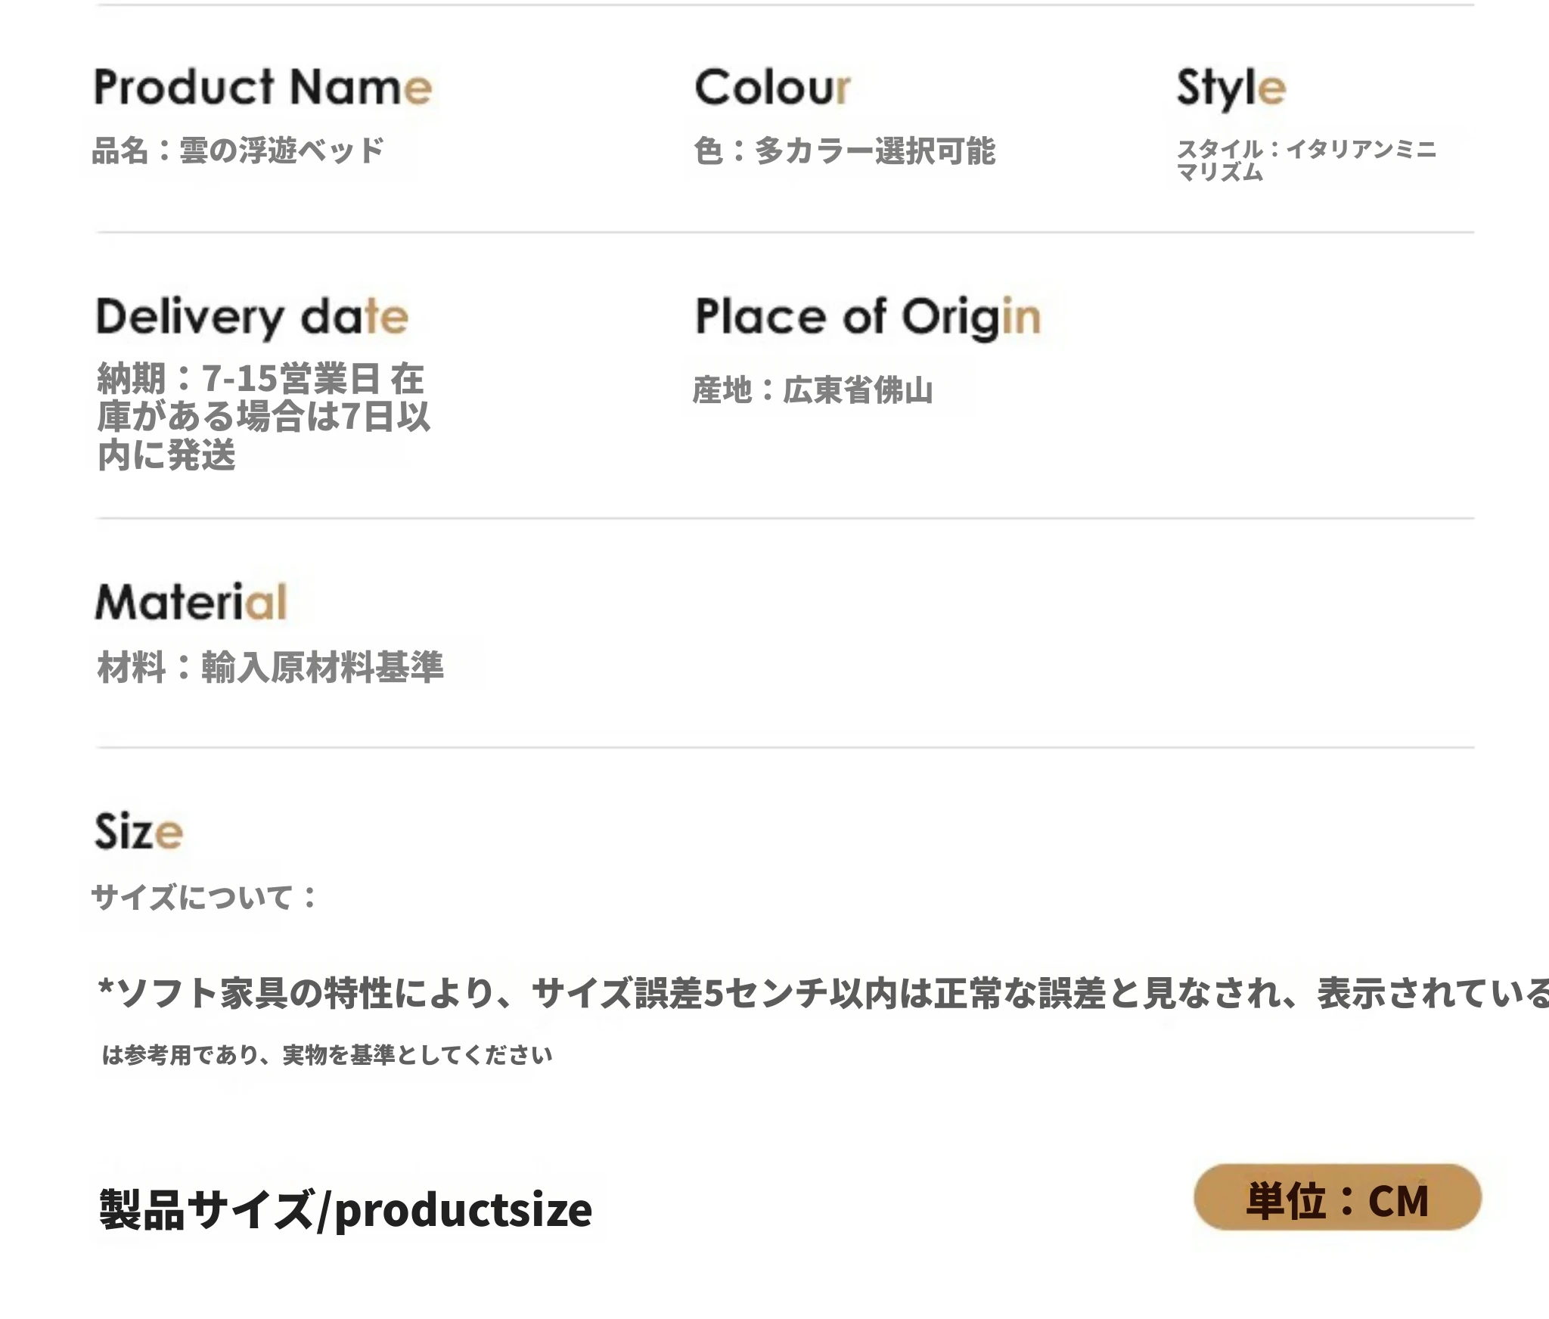Click the Material heading
Screen dimensions: 1549x1319
point(191,602)
